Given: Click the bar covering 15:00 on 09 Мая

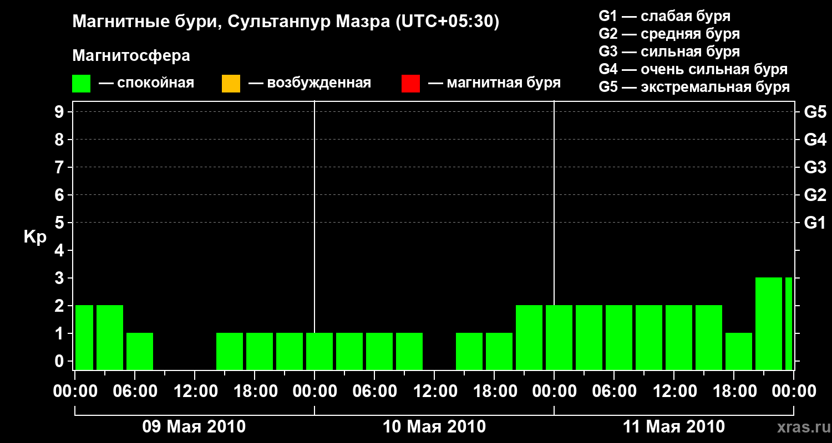Looking at the screenshot, I should [x=230, y=352].
